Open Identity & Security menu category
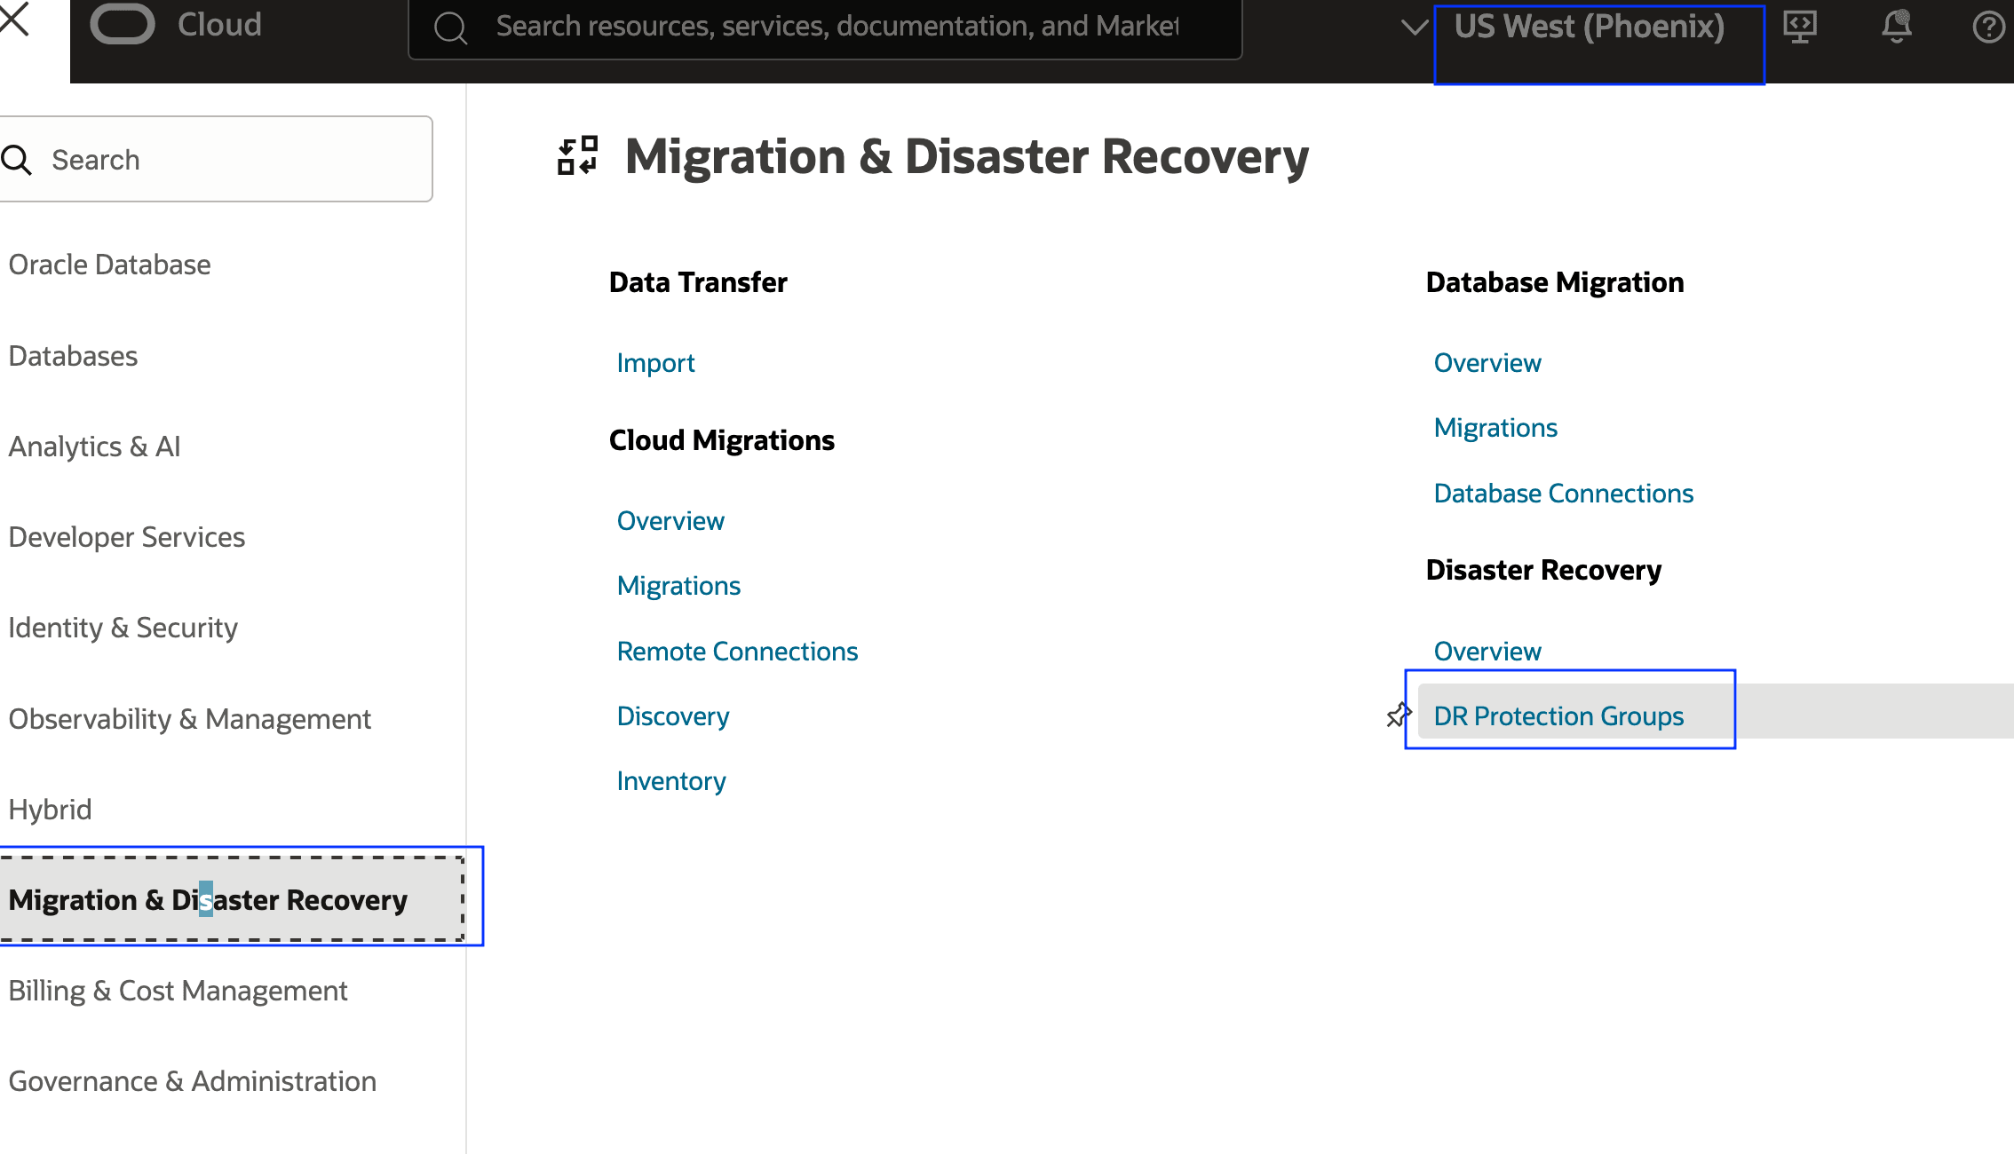The width and height of the screenshot is (2014, 1154). (123, 628)
